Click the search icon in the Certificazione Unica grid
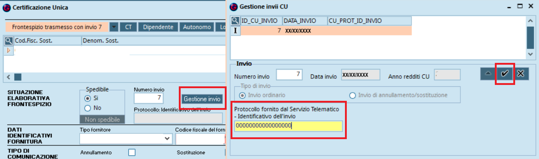The height and width of the screenshot is (159, 539). pos(8,41)
